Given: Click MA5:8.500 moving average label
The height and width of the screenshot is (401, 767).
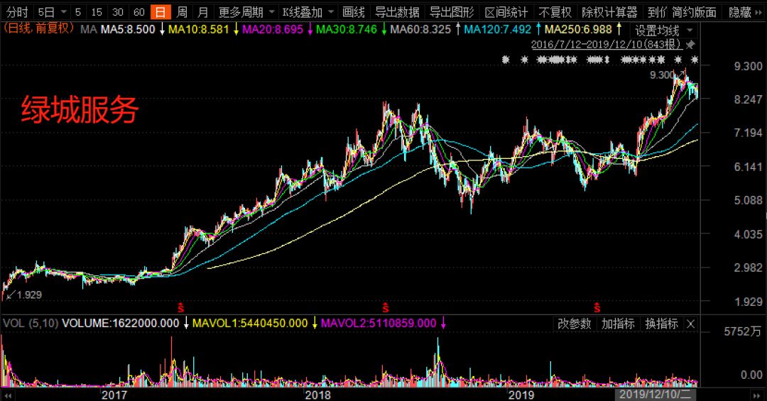Looking at the screenshot, I should 128,29.
